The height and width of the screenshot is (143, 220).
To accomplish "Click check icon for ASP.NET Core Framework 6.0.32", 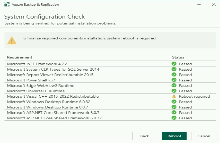I will tap(174, 118).
